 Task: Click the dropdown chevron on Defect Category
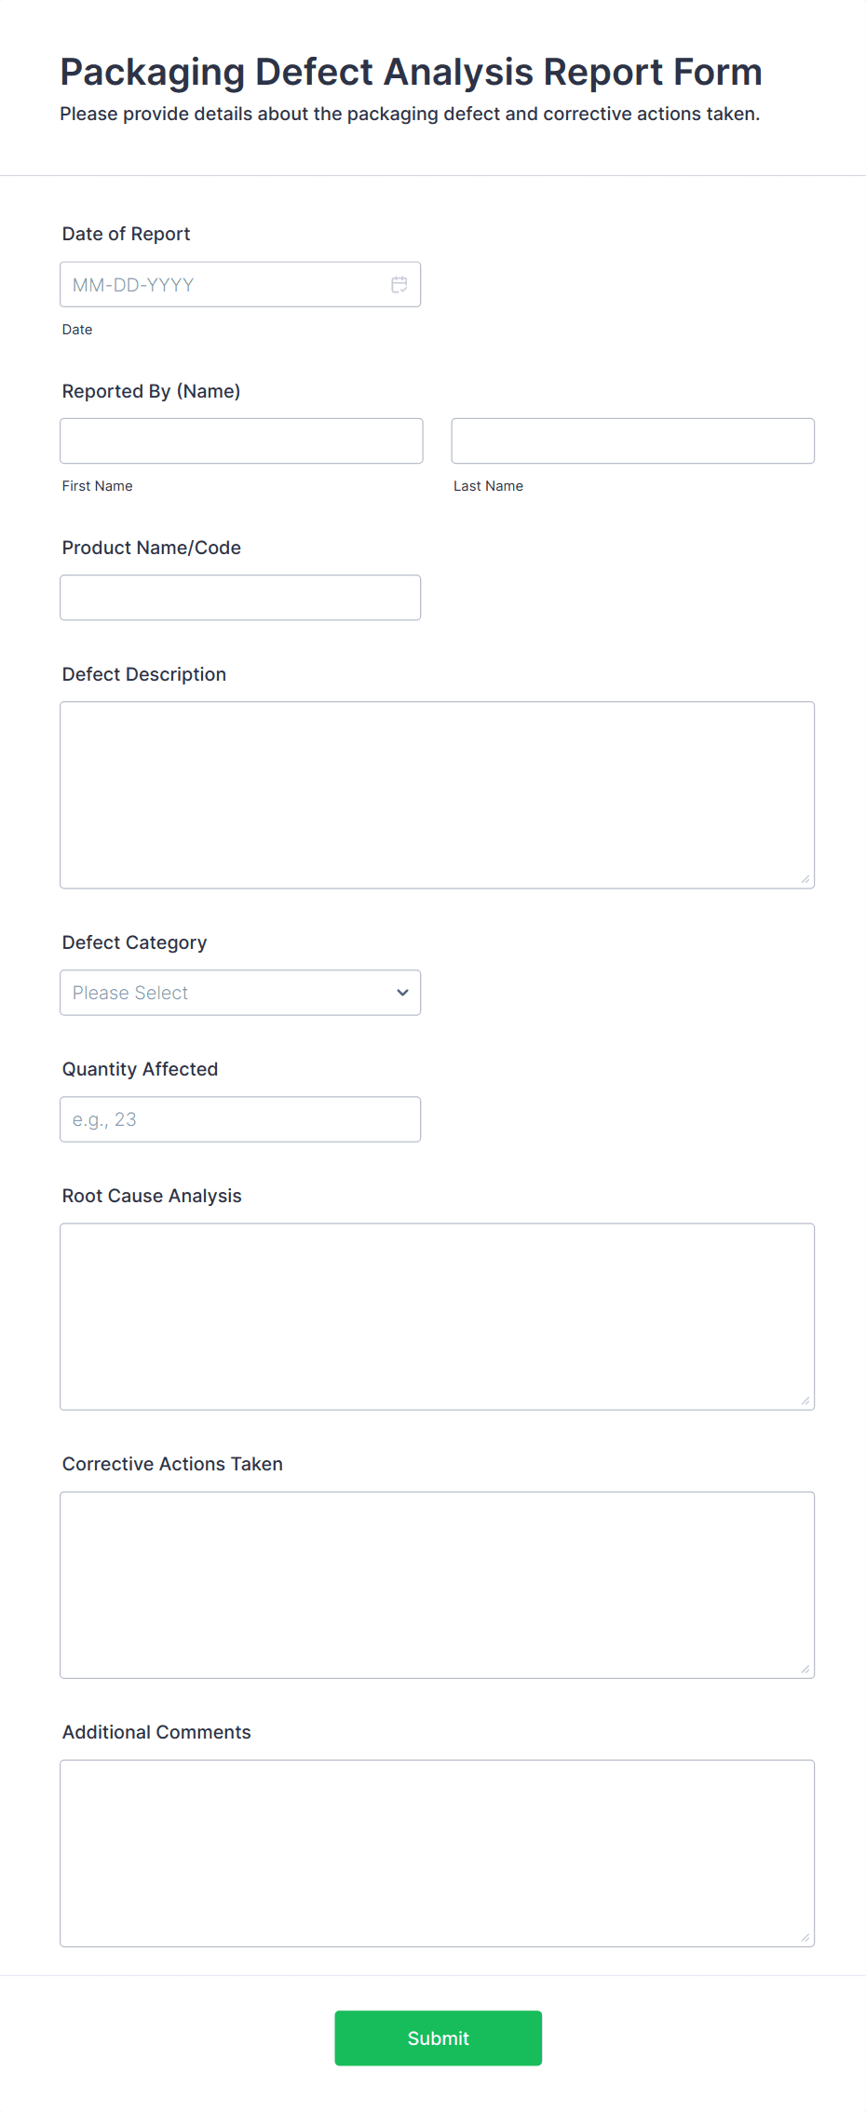[x=402, y=993]
